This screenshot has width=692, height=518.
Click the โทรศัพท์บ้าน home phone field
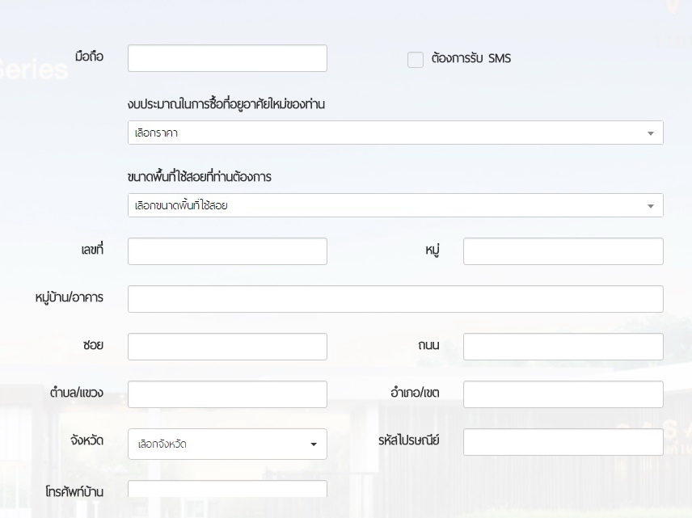(227, 490)
